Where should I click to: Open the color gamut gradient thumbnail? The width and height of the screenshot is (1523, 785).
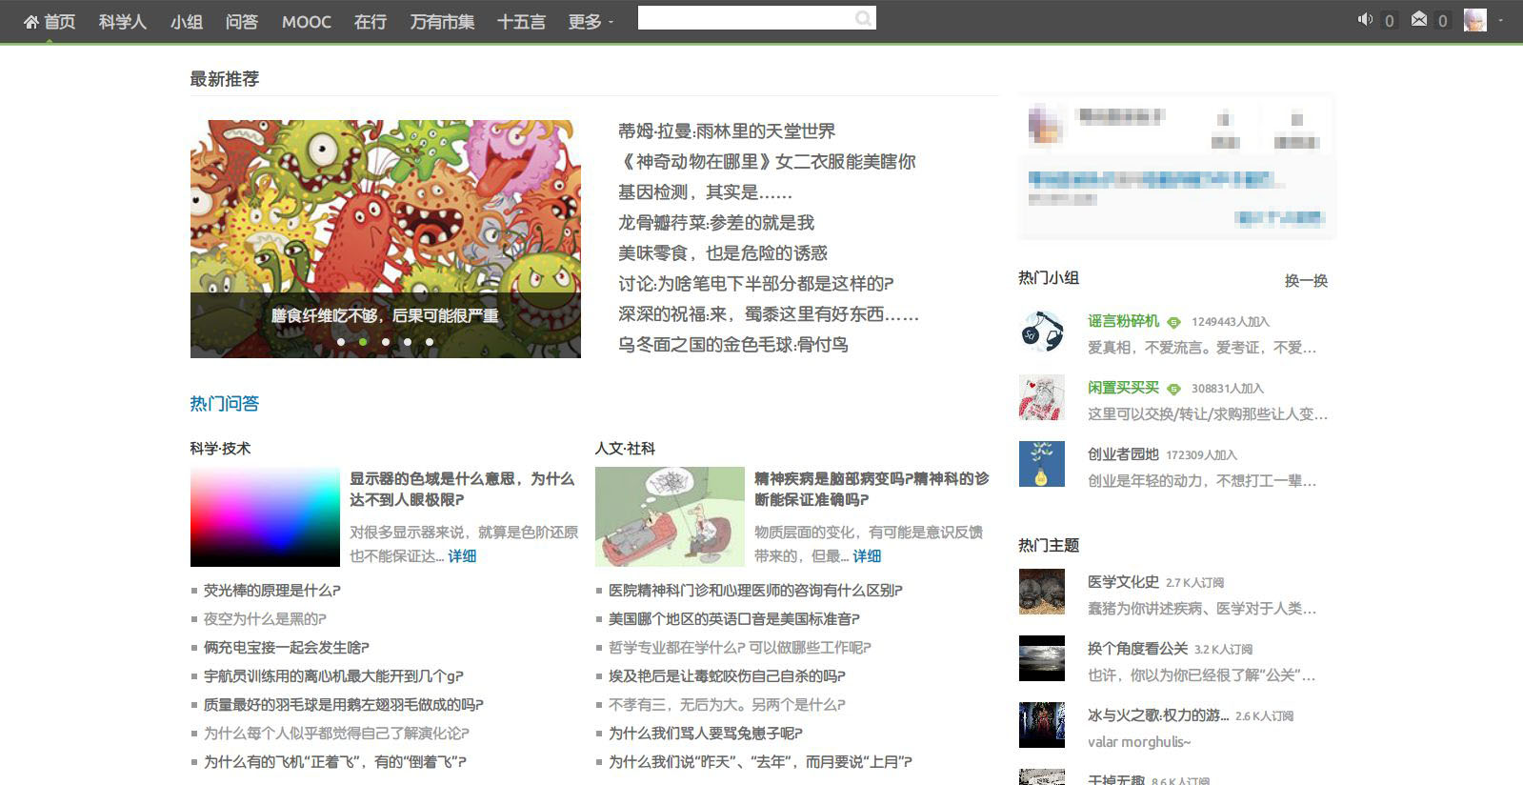point(265,517)
